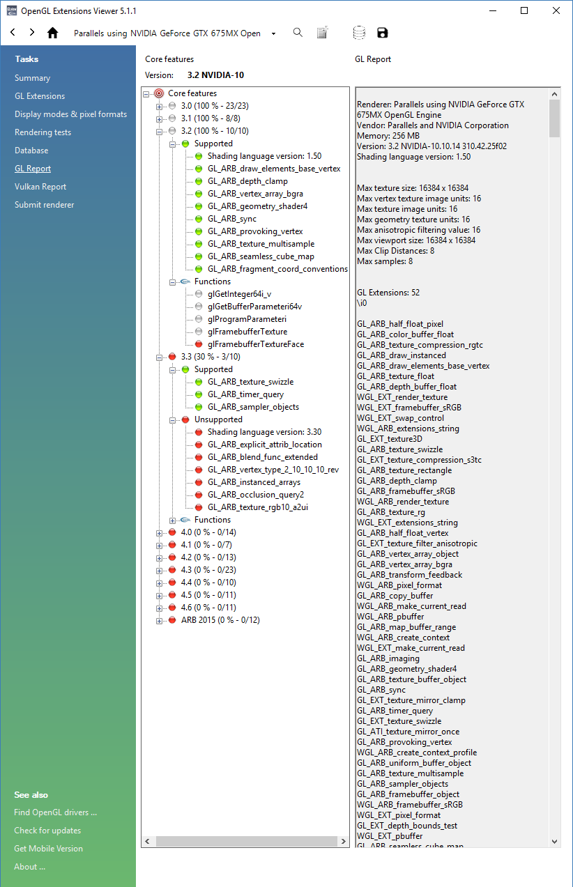Screen dimensions: 573x887
Task: Expand the 3.0 (100 % - 23/23) node
Action: 160,106
